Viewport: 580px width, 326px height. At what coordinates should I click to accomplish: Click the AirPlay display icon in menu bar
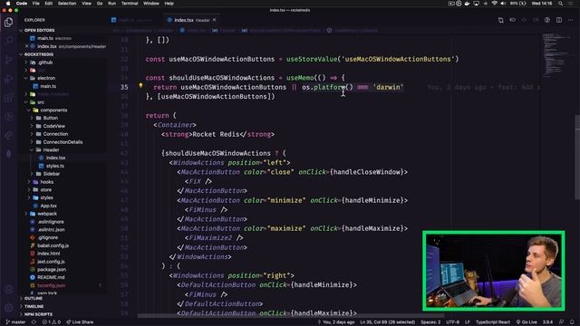[x=476, y=4]
